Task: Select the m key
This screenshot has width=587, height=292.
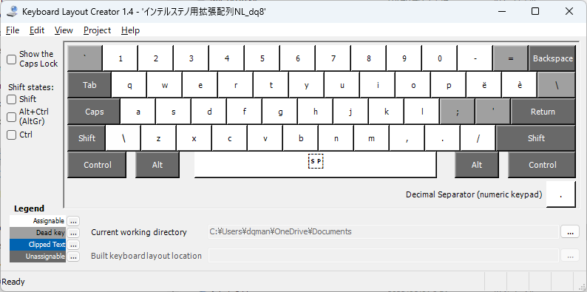Action: click(371, 138)
